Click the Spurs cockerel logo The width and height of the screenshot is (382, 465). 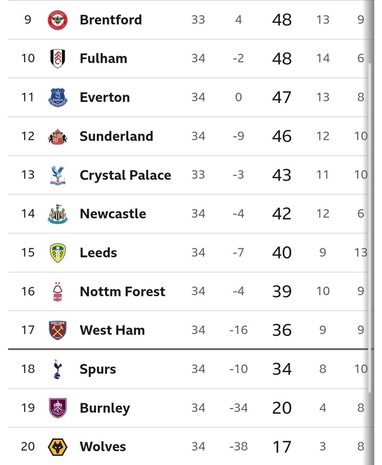57,369
